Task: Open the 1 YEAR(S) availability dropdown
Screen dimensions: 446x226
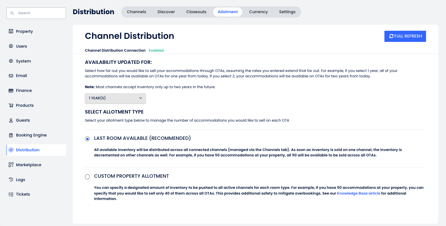Action: 115,98
